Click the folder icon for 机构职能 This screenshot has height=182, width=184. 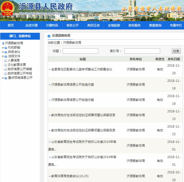coord(6,48)
